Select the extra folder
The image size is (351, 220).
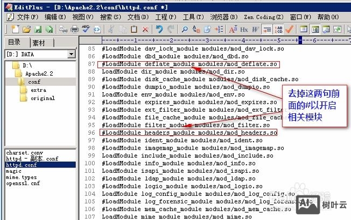point(33,90)
